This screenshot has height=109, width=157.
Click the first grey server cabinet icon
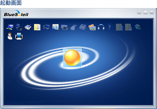point(119,27)
